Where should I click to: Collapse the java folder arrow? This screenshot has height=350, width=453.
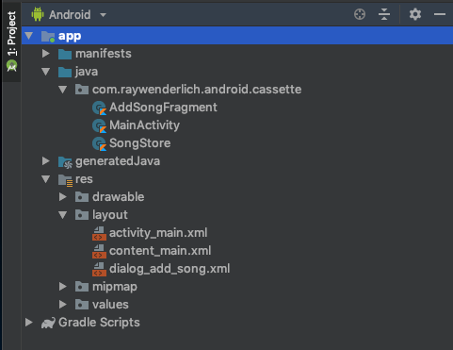[x=46, y=72]
